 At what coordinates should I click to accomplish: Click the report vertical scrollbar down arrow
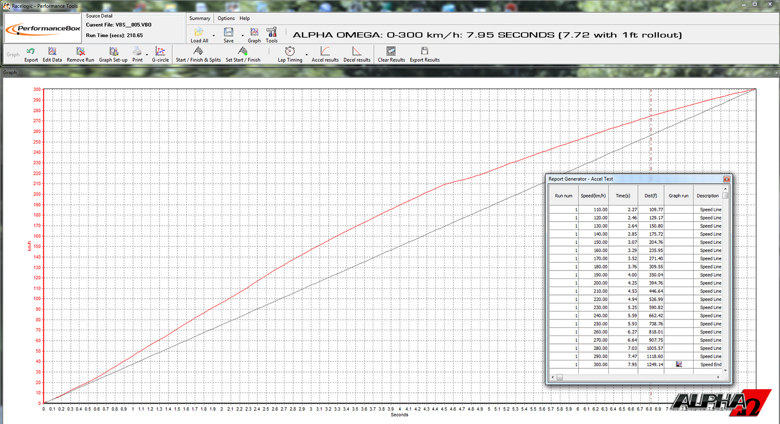point(725,370)
